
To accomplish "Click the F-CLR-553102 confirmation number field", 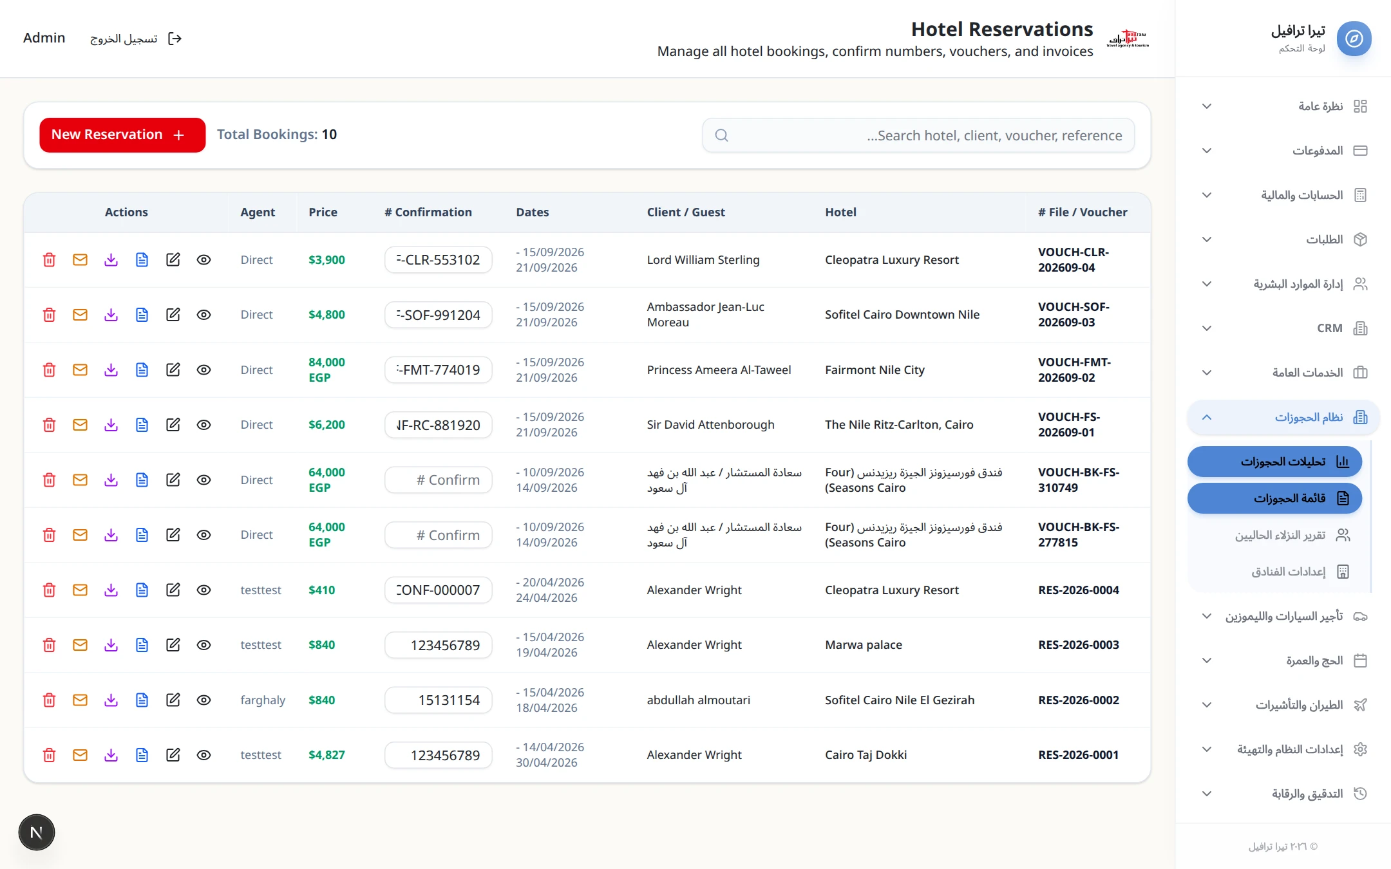I will pos(439,260).
